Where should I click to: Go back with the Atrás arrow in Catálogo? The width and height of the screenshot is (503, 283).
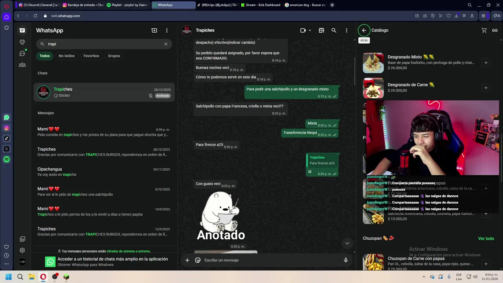[x=364, y=30]
